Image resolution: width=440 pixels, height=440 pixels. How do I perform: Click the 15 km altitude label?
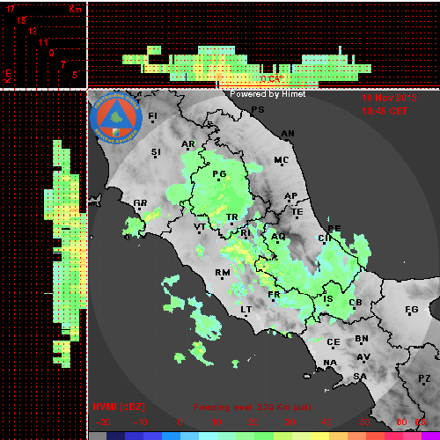[x=21, y=20]
